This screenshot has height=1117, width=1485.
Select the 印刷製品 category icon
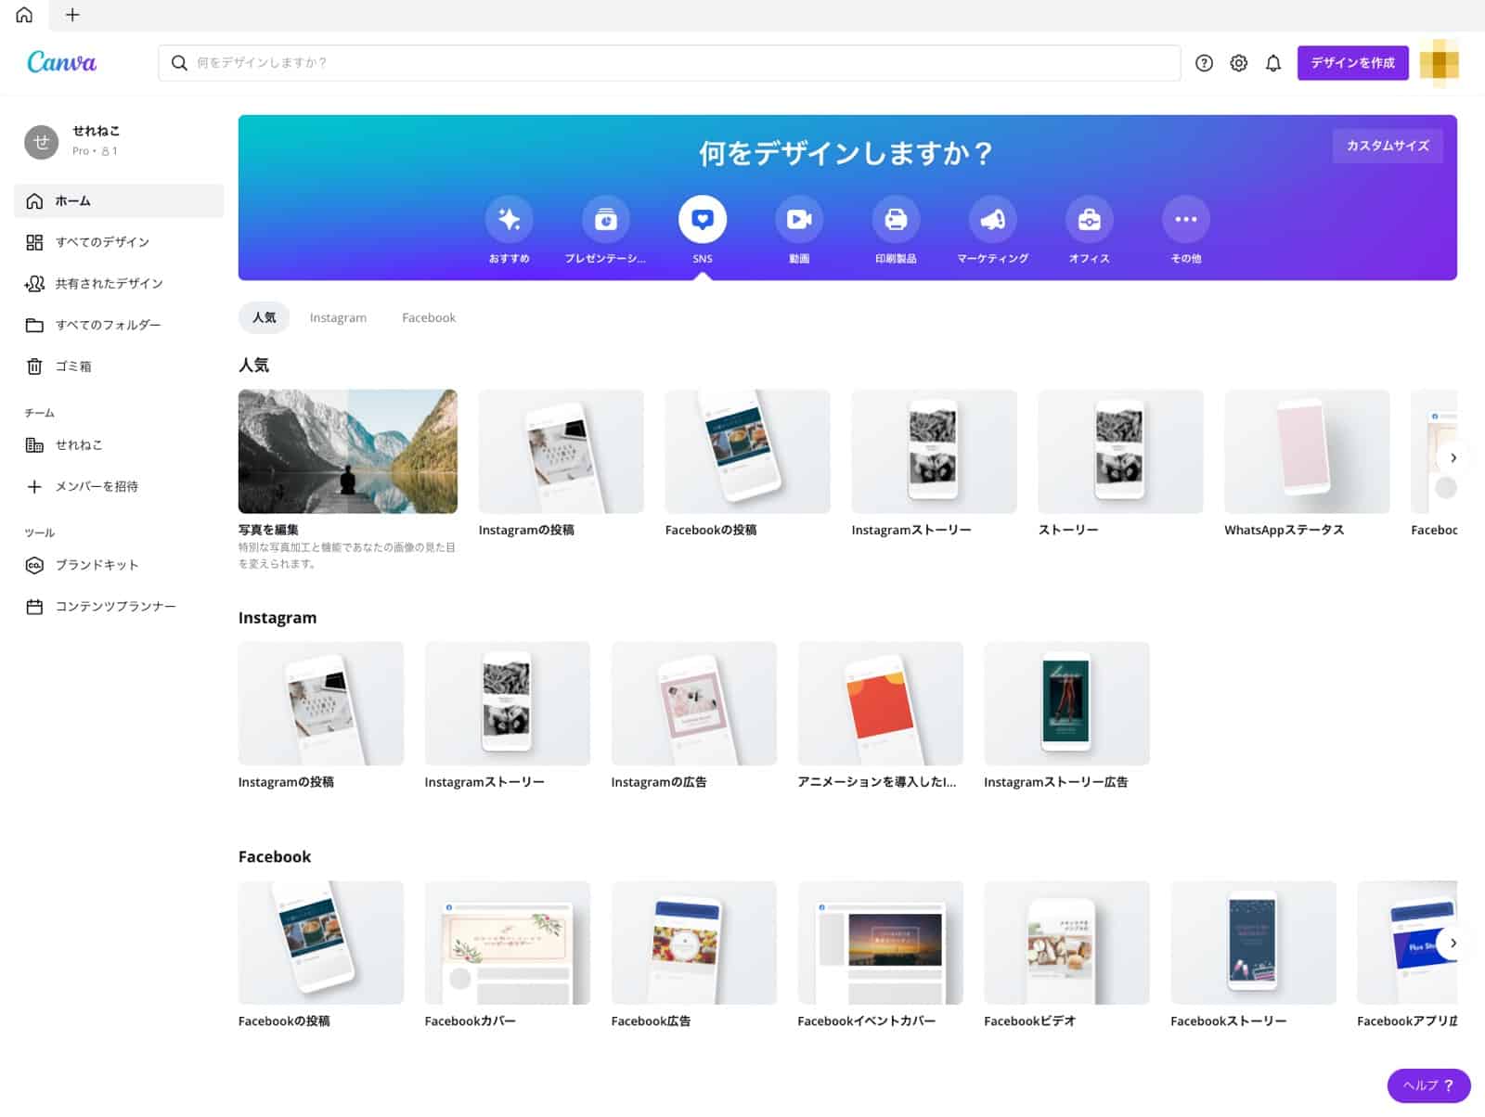coord(896,219)
